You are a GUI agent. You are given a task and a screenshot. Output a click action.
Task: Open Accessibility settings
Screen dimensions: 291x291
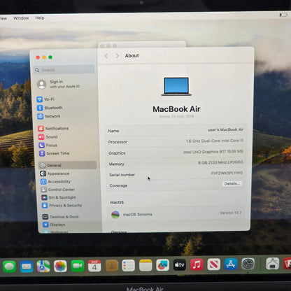click(55, 181)
